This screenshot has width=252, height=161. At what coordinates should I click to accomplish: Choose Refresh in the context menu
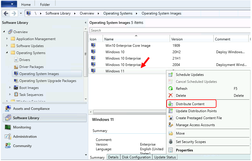click(x=208, y=89)
